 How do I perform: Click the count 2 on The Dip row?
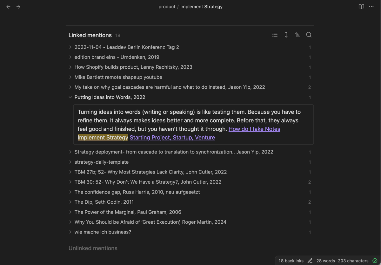(310, 202)
